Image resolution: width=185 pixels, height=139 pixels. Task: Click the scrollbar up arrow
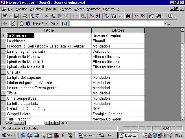(182, 30)
